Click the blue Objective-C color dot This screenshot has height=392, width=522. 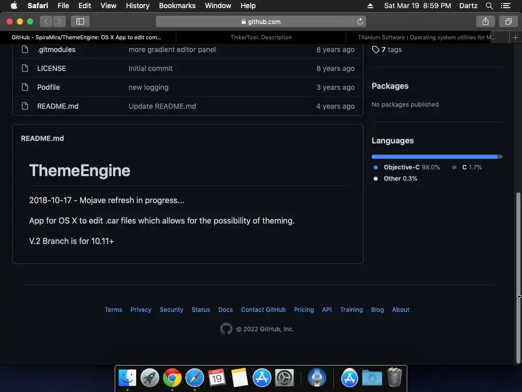tap(376, 167)
